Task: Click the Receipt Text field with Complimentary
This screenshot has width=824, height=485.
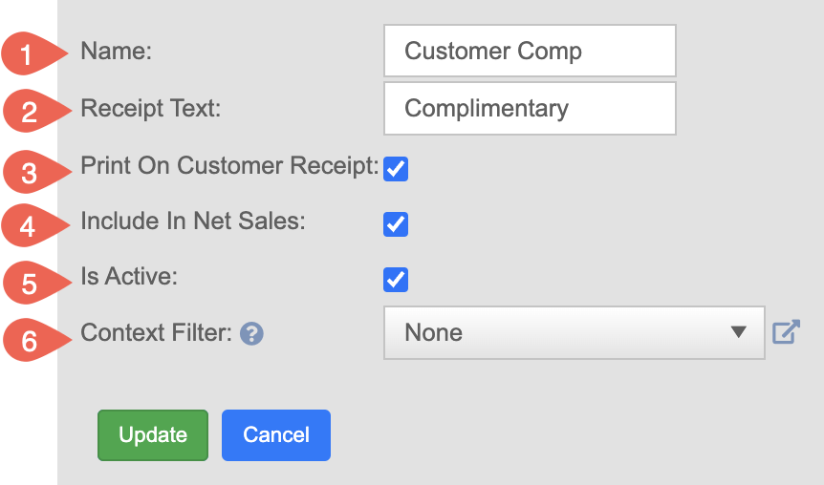Action: 530,108
